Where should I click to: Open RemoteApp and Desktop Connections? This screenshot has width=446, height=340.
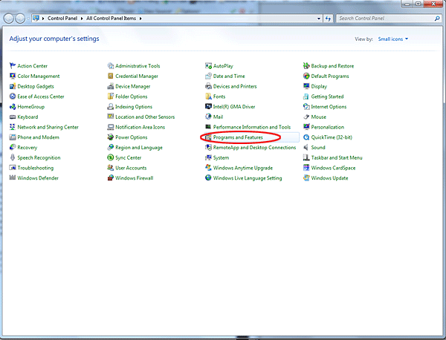pos(254,148)
